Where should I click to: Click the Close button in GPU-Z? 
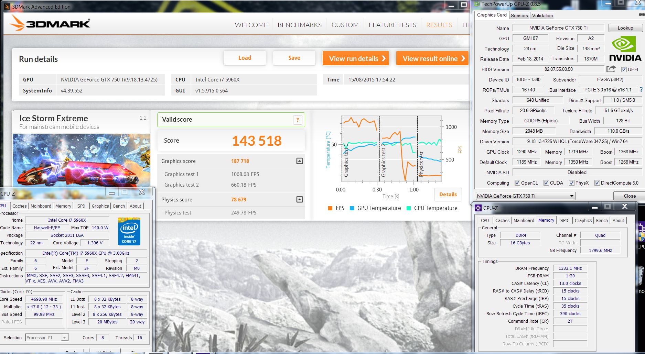[x=629, y=196]
